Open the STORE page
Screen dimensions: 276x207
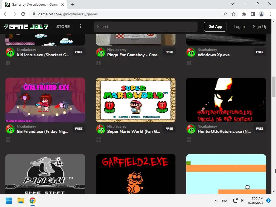point(63,27)
